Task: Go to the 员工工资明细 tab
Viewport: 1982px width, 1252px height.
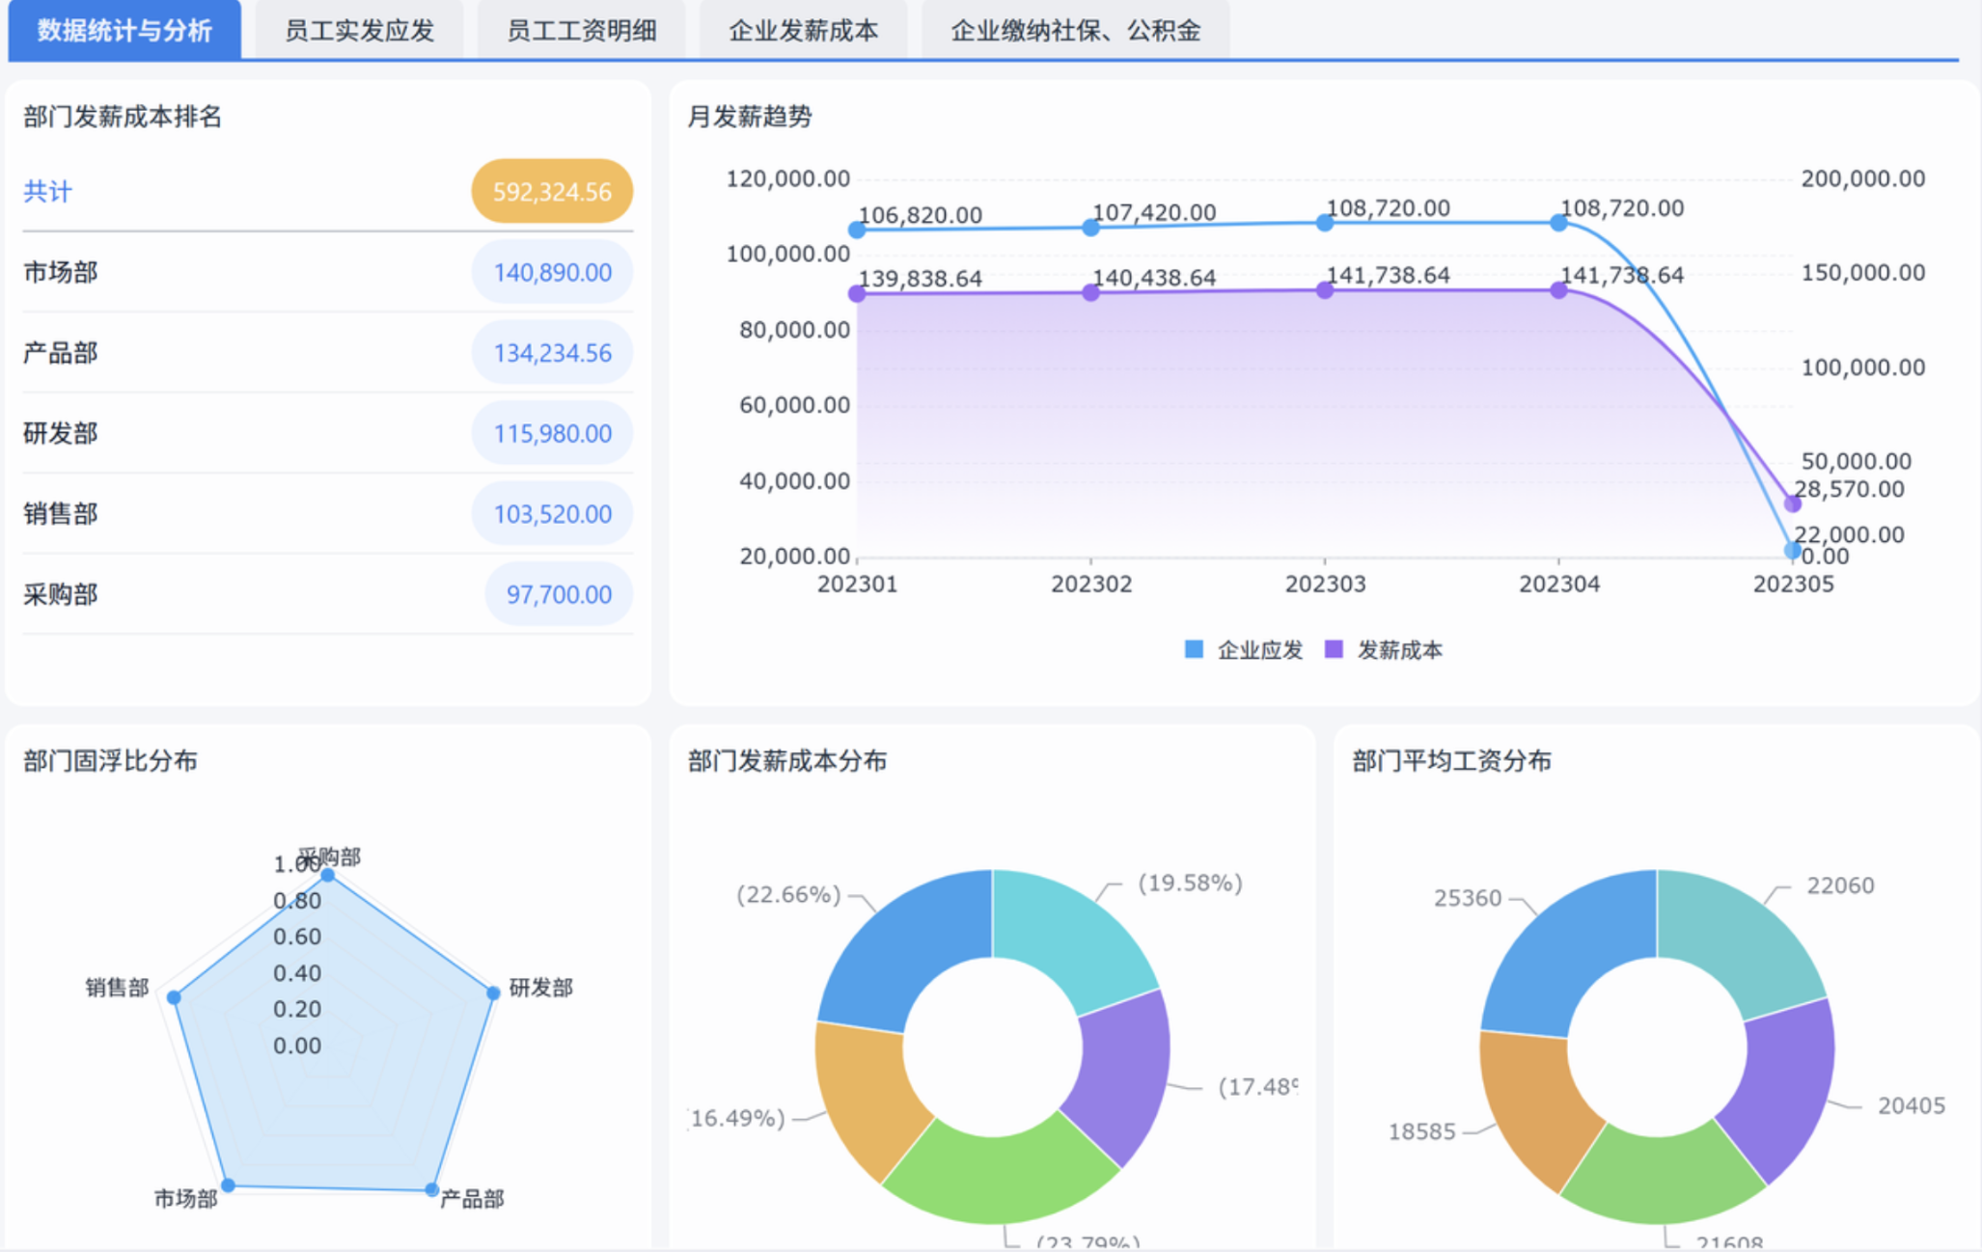Action: (x=581, y=30)
